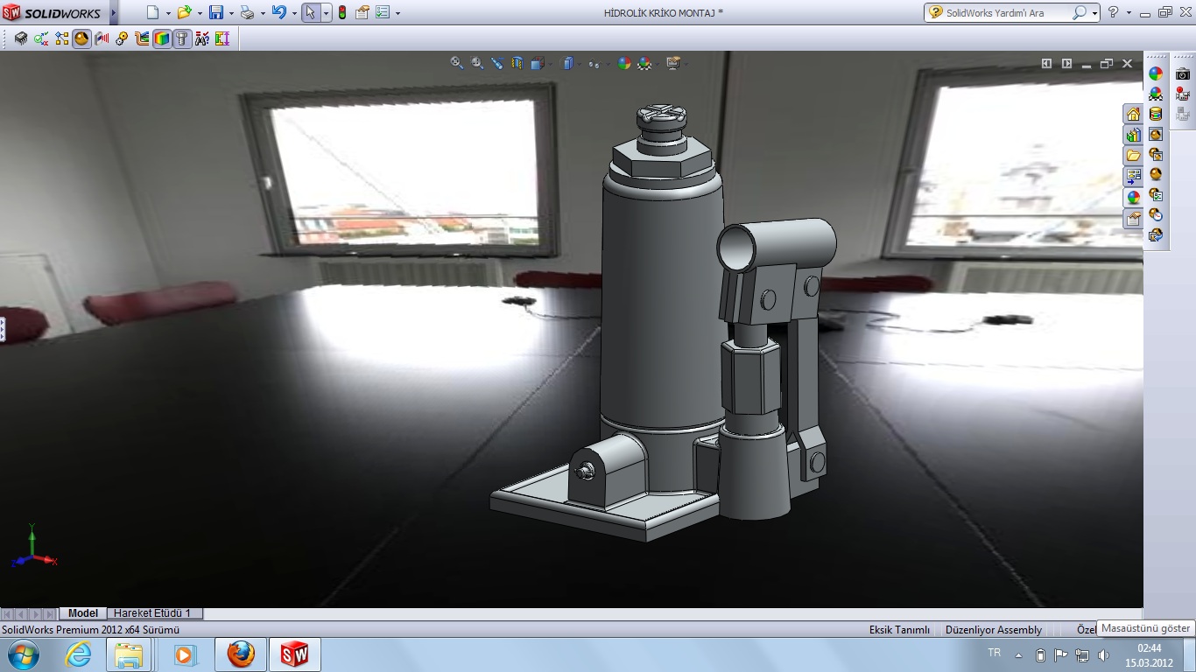Expand the Save options dropdown arrow
This screenshot has height=672, width=1196.
coord(230,13)
